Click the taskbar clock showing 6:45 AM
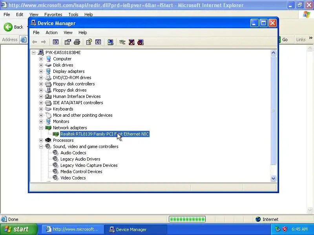Image resolution: width=314 pixels, height=235 pixels. tap(299, 229)
